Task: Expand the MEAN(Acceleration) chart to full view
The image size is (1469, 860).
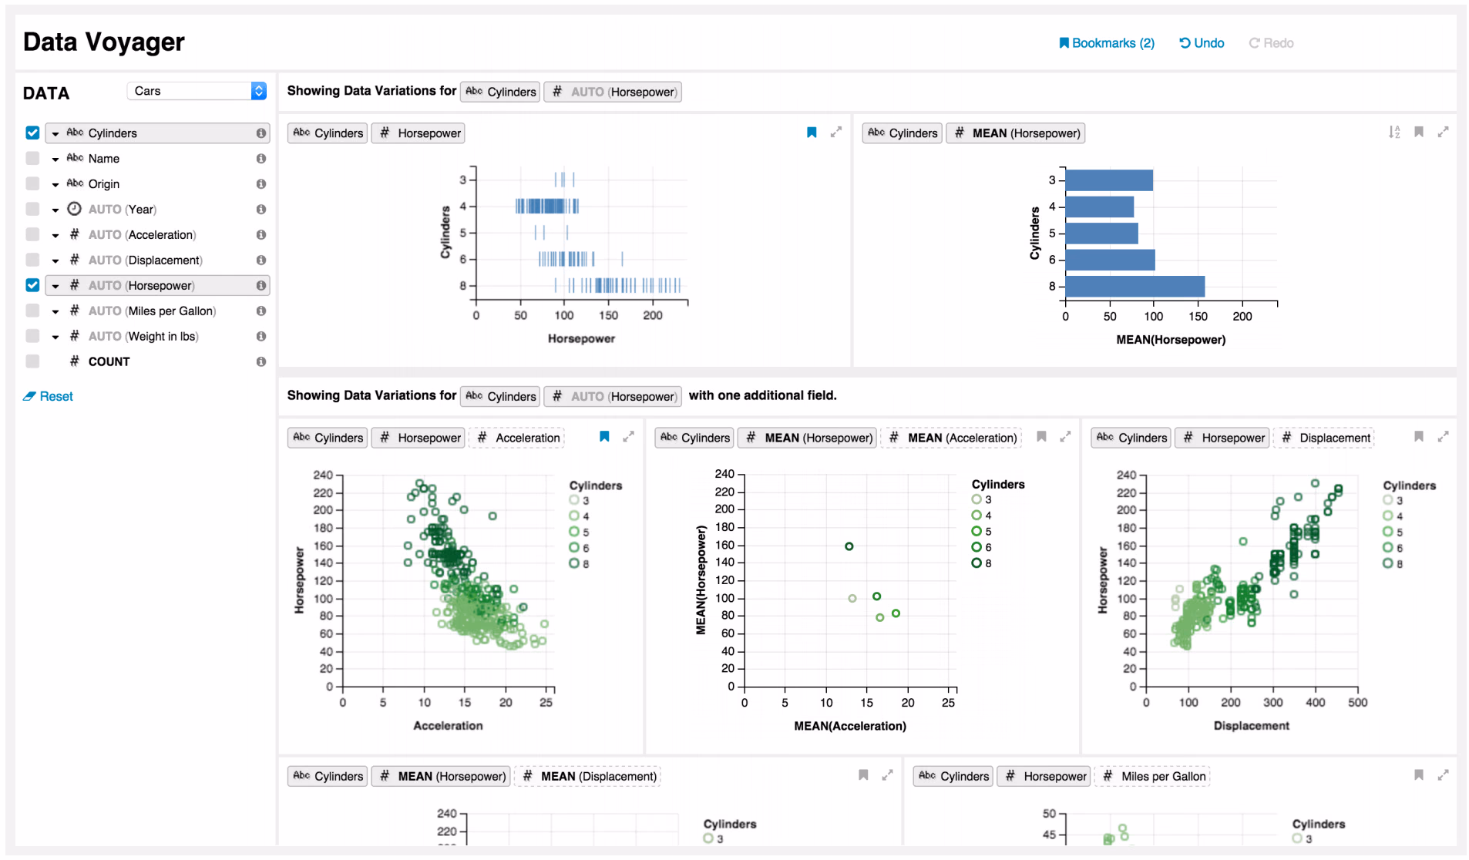Action: tap(1065, 437)
